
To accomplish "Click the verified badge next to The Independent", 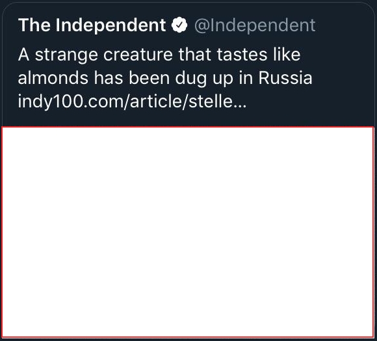I will tap(179, 25).
